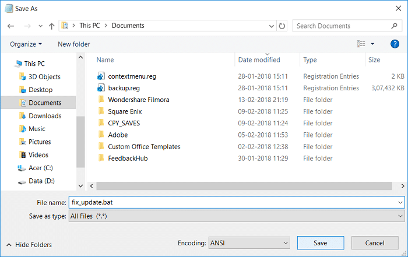
Task: Select Downloads in the navigation pane
Action: [x=44, y=116]
